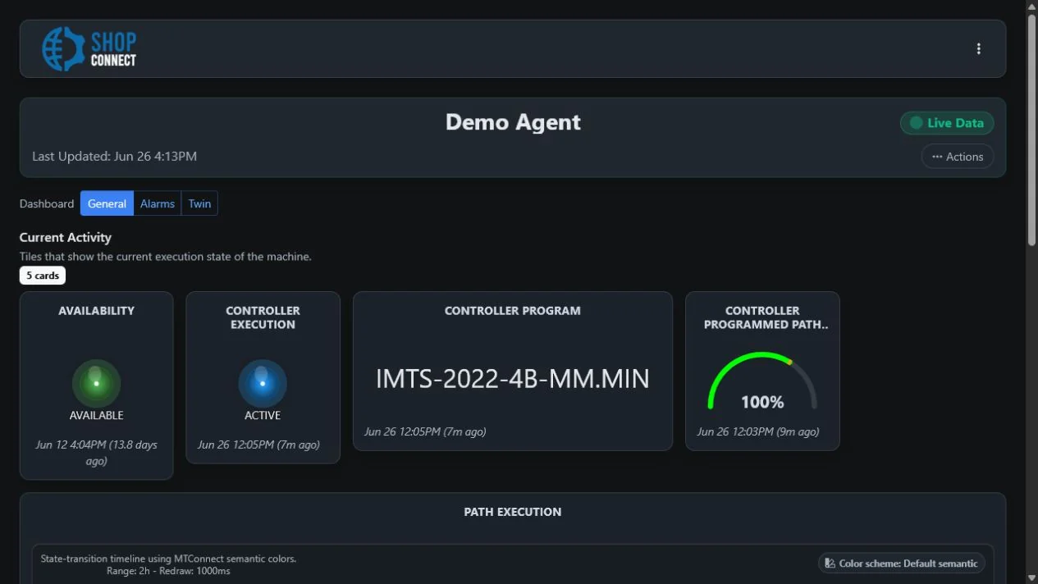
Task: Click Jun 26 12:03PM (9m ago) timestamp
Action: point(758,431)
